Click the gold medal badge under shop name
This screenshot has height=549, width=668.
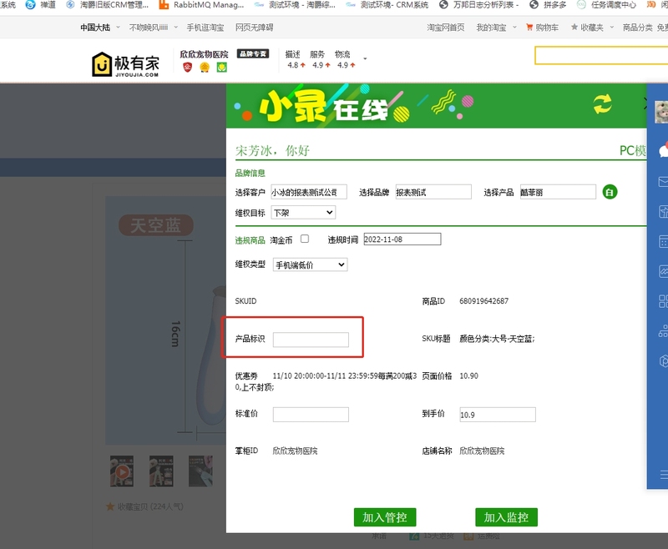205,68
